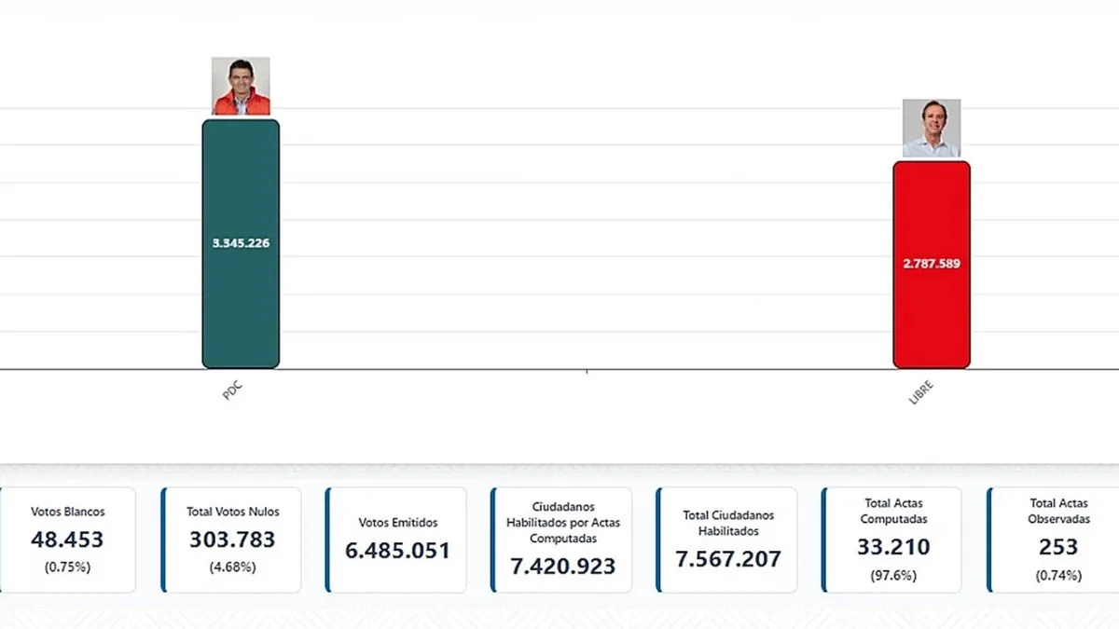
Task: Click the LIBRE candidate photo thumbnail
Action: (931, 127)
